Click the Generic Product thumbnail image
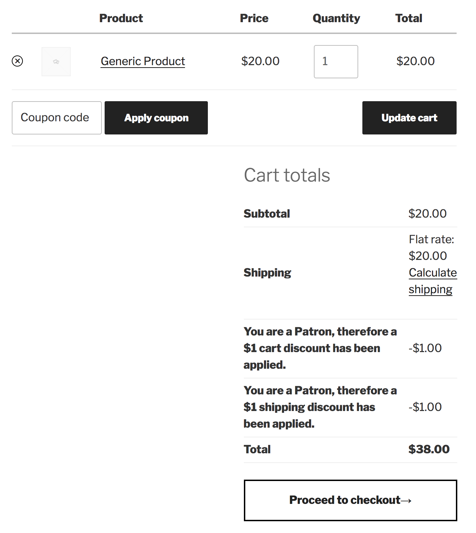 (x=56, y=62)
